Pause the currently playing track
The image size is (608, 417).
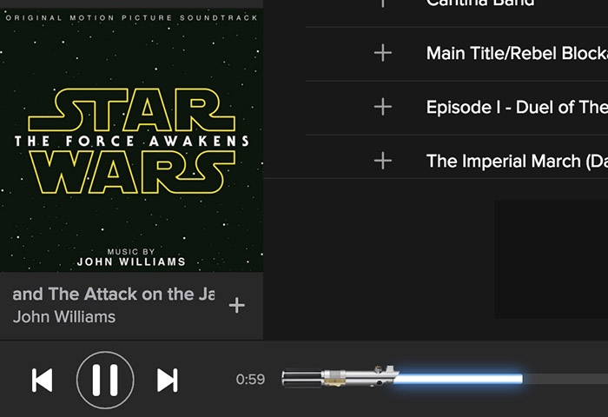[105, 380]
